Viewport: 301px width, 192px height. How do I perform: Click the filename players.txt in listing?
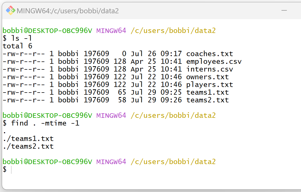coord(210,85)
